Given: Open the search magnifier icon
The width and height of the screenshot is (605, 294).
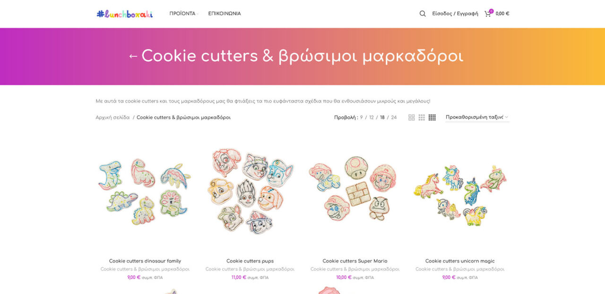Looking at the screenshot, I should [x=423, y=14].
